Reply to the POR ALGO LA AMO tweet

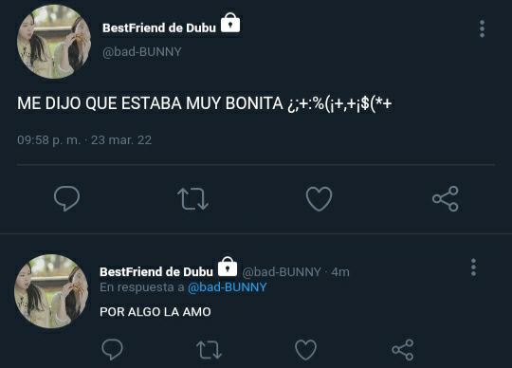(x=112, y=349)
